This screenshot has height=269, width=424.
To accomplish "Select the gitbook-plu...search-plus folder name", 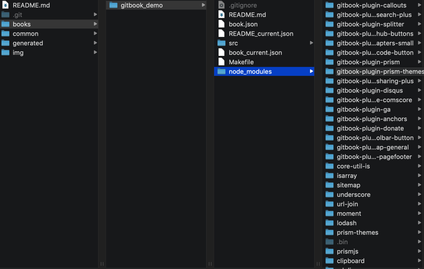I will click(x=374, y=15).
